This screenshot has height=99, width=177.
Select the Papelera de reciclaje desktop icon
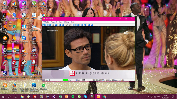pos(5,5)
